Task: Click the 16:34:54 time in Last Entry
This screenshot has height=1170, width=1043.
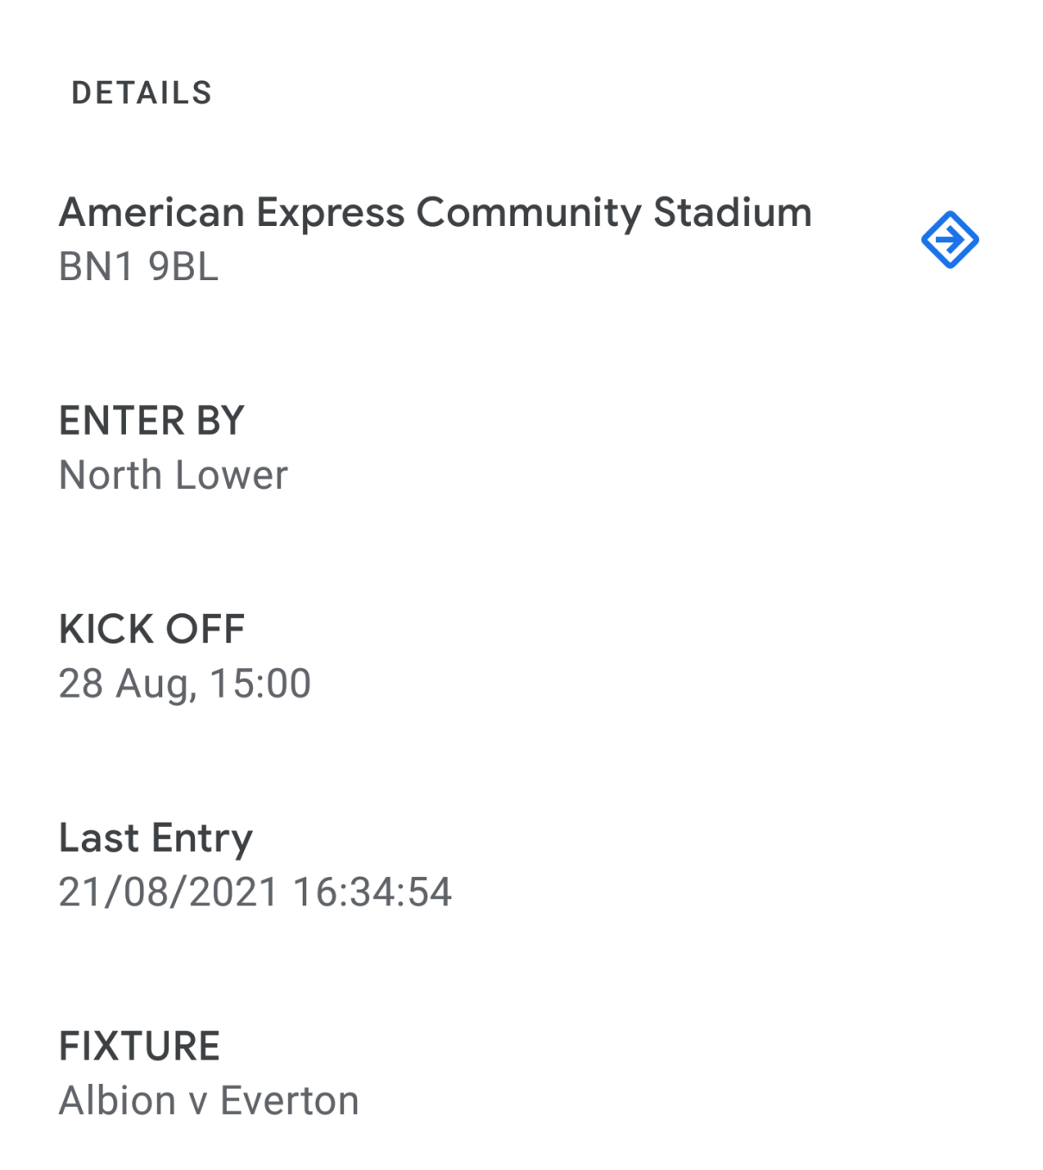Action: [x=372, y=892]
